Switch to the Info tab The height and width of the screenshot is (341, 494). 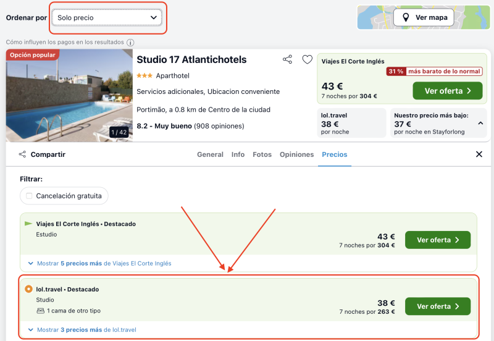coord(238,154)
